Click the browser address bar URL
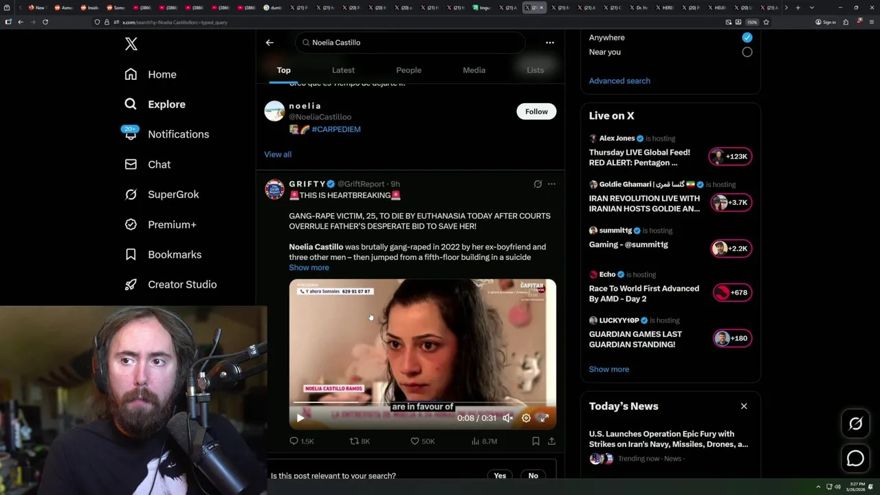The image size is (880, 495). tap(175, 22)
